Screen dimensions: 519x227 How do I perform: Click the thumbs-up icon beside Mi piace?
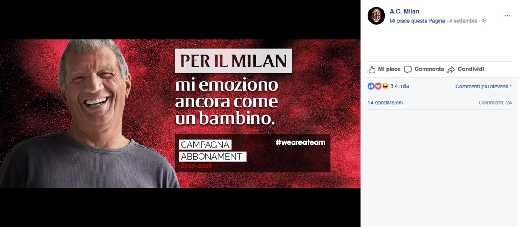[372, 69]
